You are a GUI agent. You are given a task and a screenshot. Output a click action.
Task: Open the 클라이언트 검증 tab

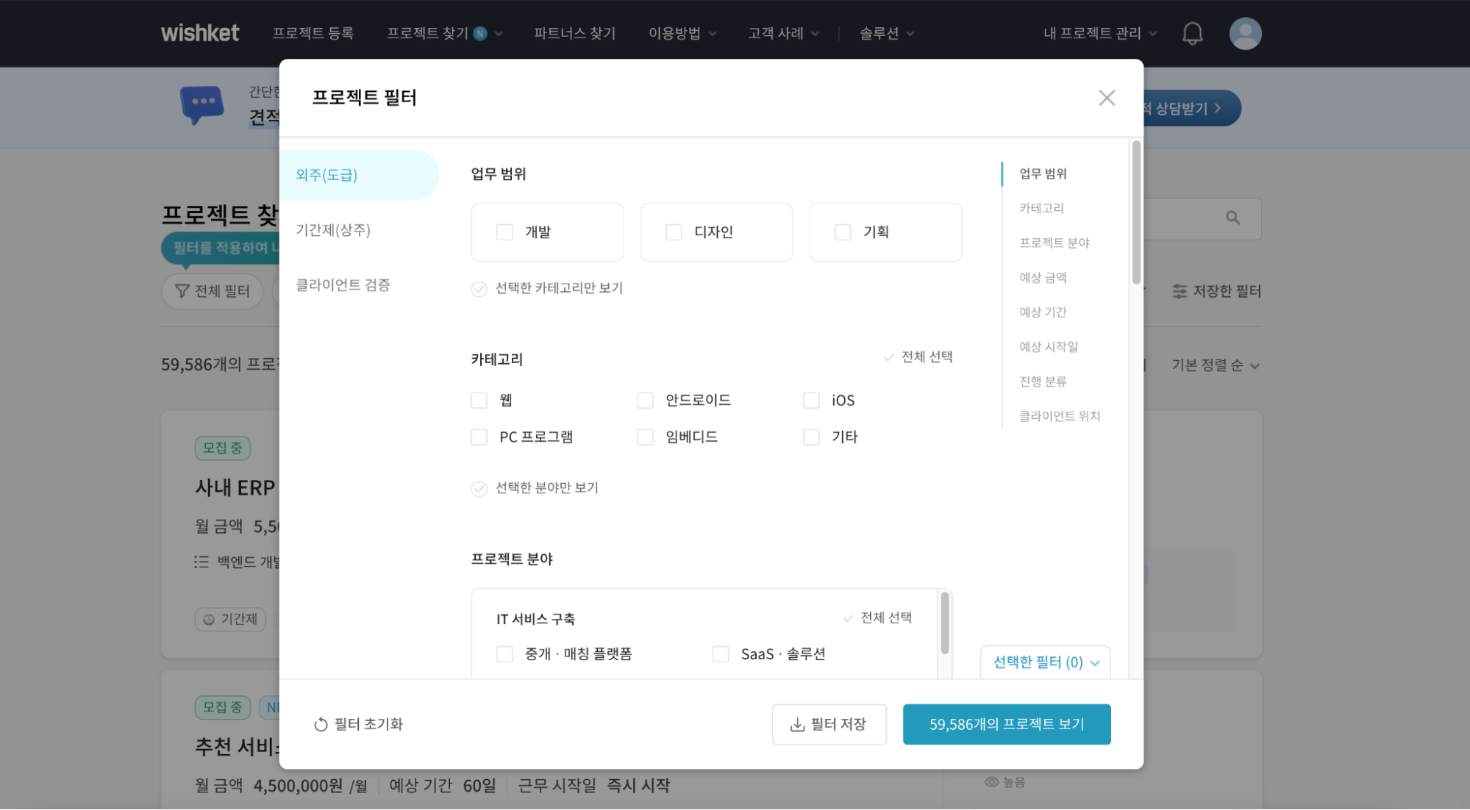pyautogui.click(x=341, y=285)
